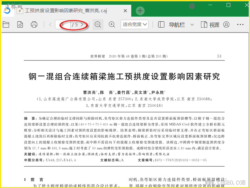Toggle the 导航栏 navigation panel icon
Image resolution: width=250 pixels, height=188 pixels.
(x=161, y=25)
